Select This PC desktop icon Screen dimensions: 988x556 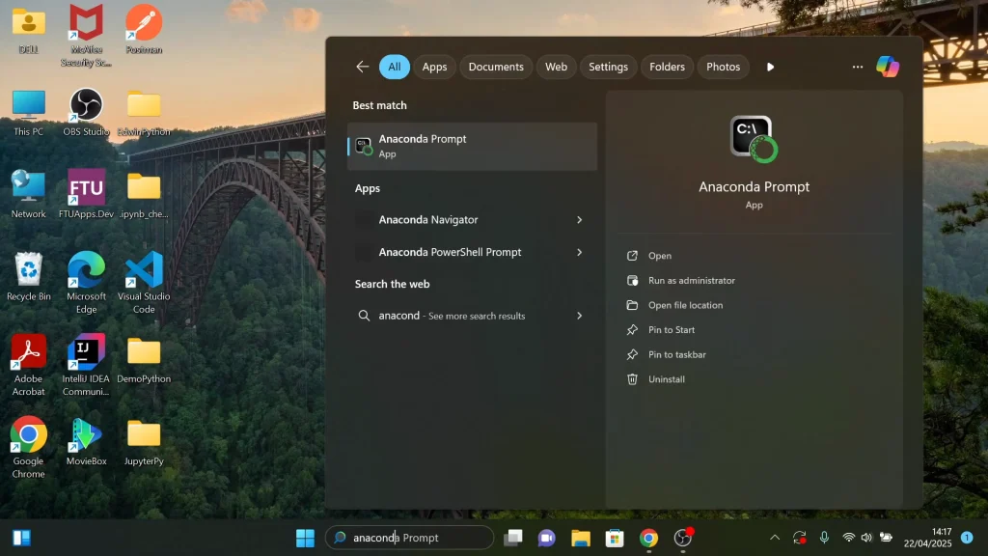[x=28, y=112]
